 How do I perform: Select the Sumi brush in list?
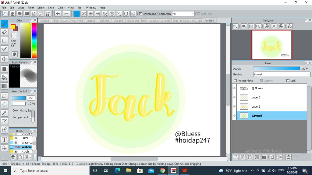21,138
